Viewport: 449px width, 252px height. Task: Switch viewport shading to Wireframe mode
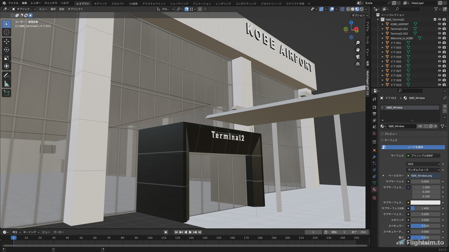[x=348, y=9]
